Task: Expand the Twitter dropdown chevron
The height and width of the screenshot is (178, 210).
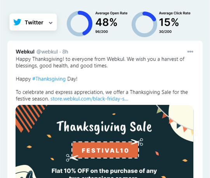Action: pos(50,23)
